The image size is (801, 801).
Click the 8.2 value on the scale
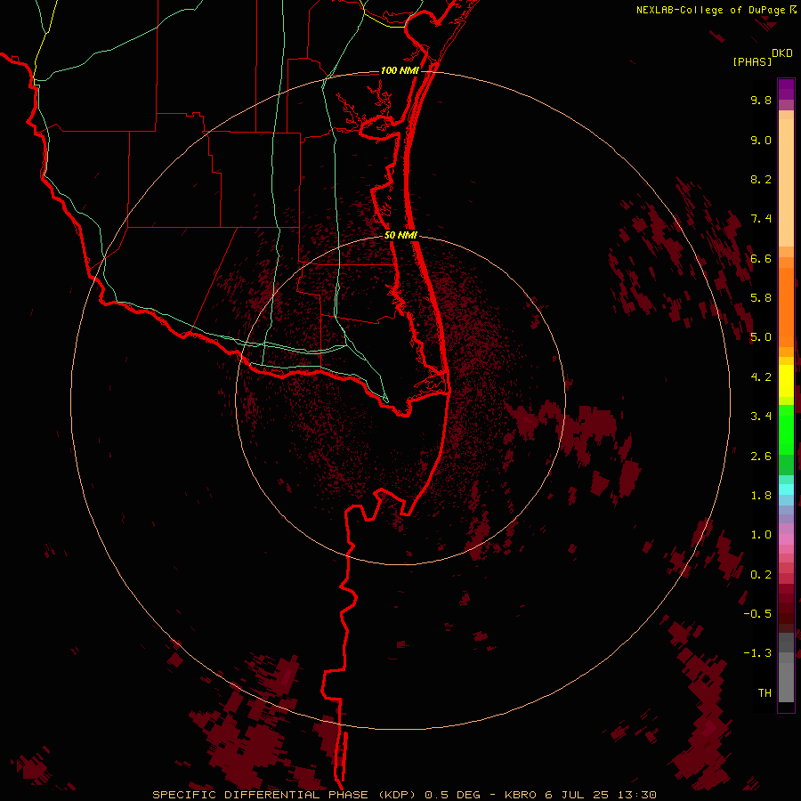tap(761, 179)
